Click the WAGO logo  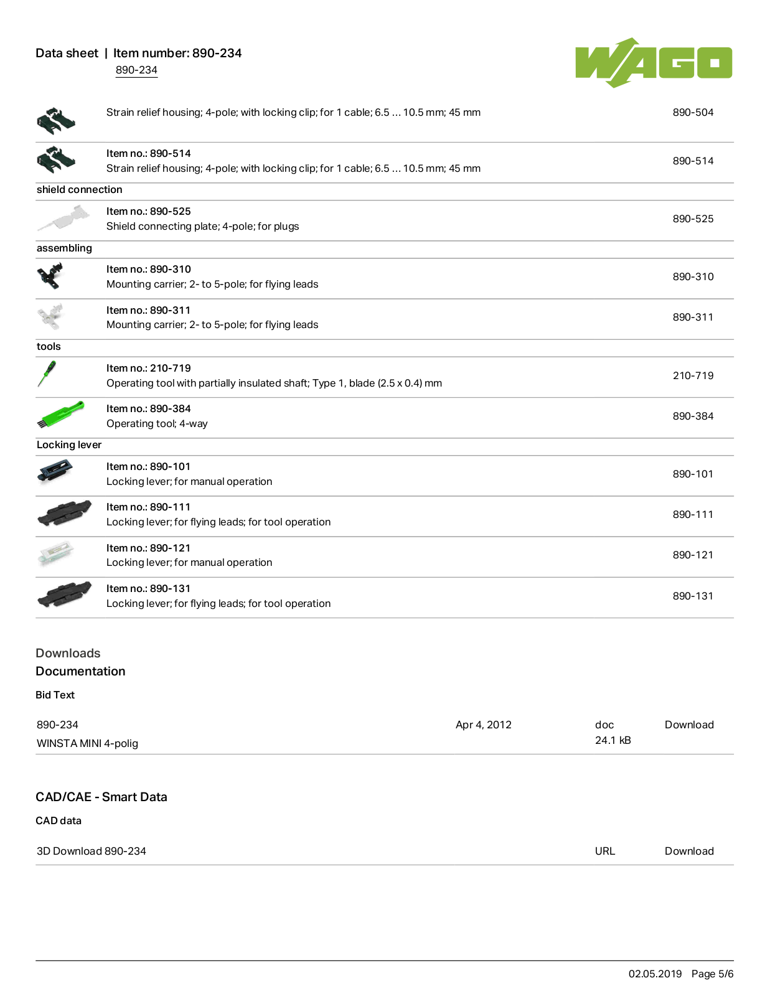[653, 62]
